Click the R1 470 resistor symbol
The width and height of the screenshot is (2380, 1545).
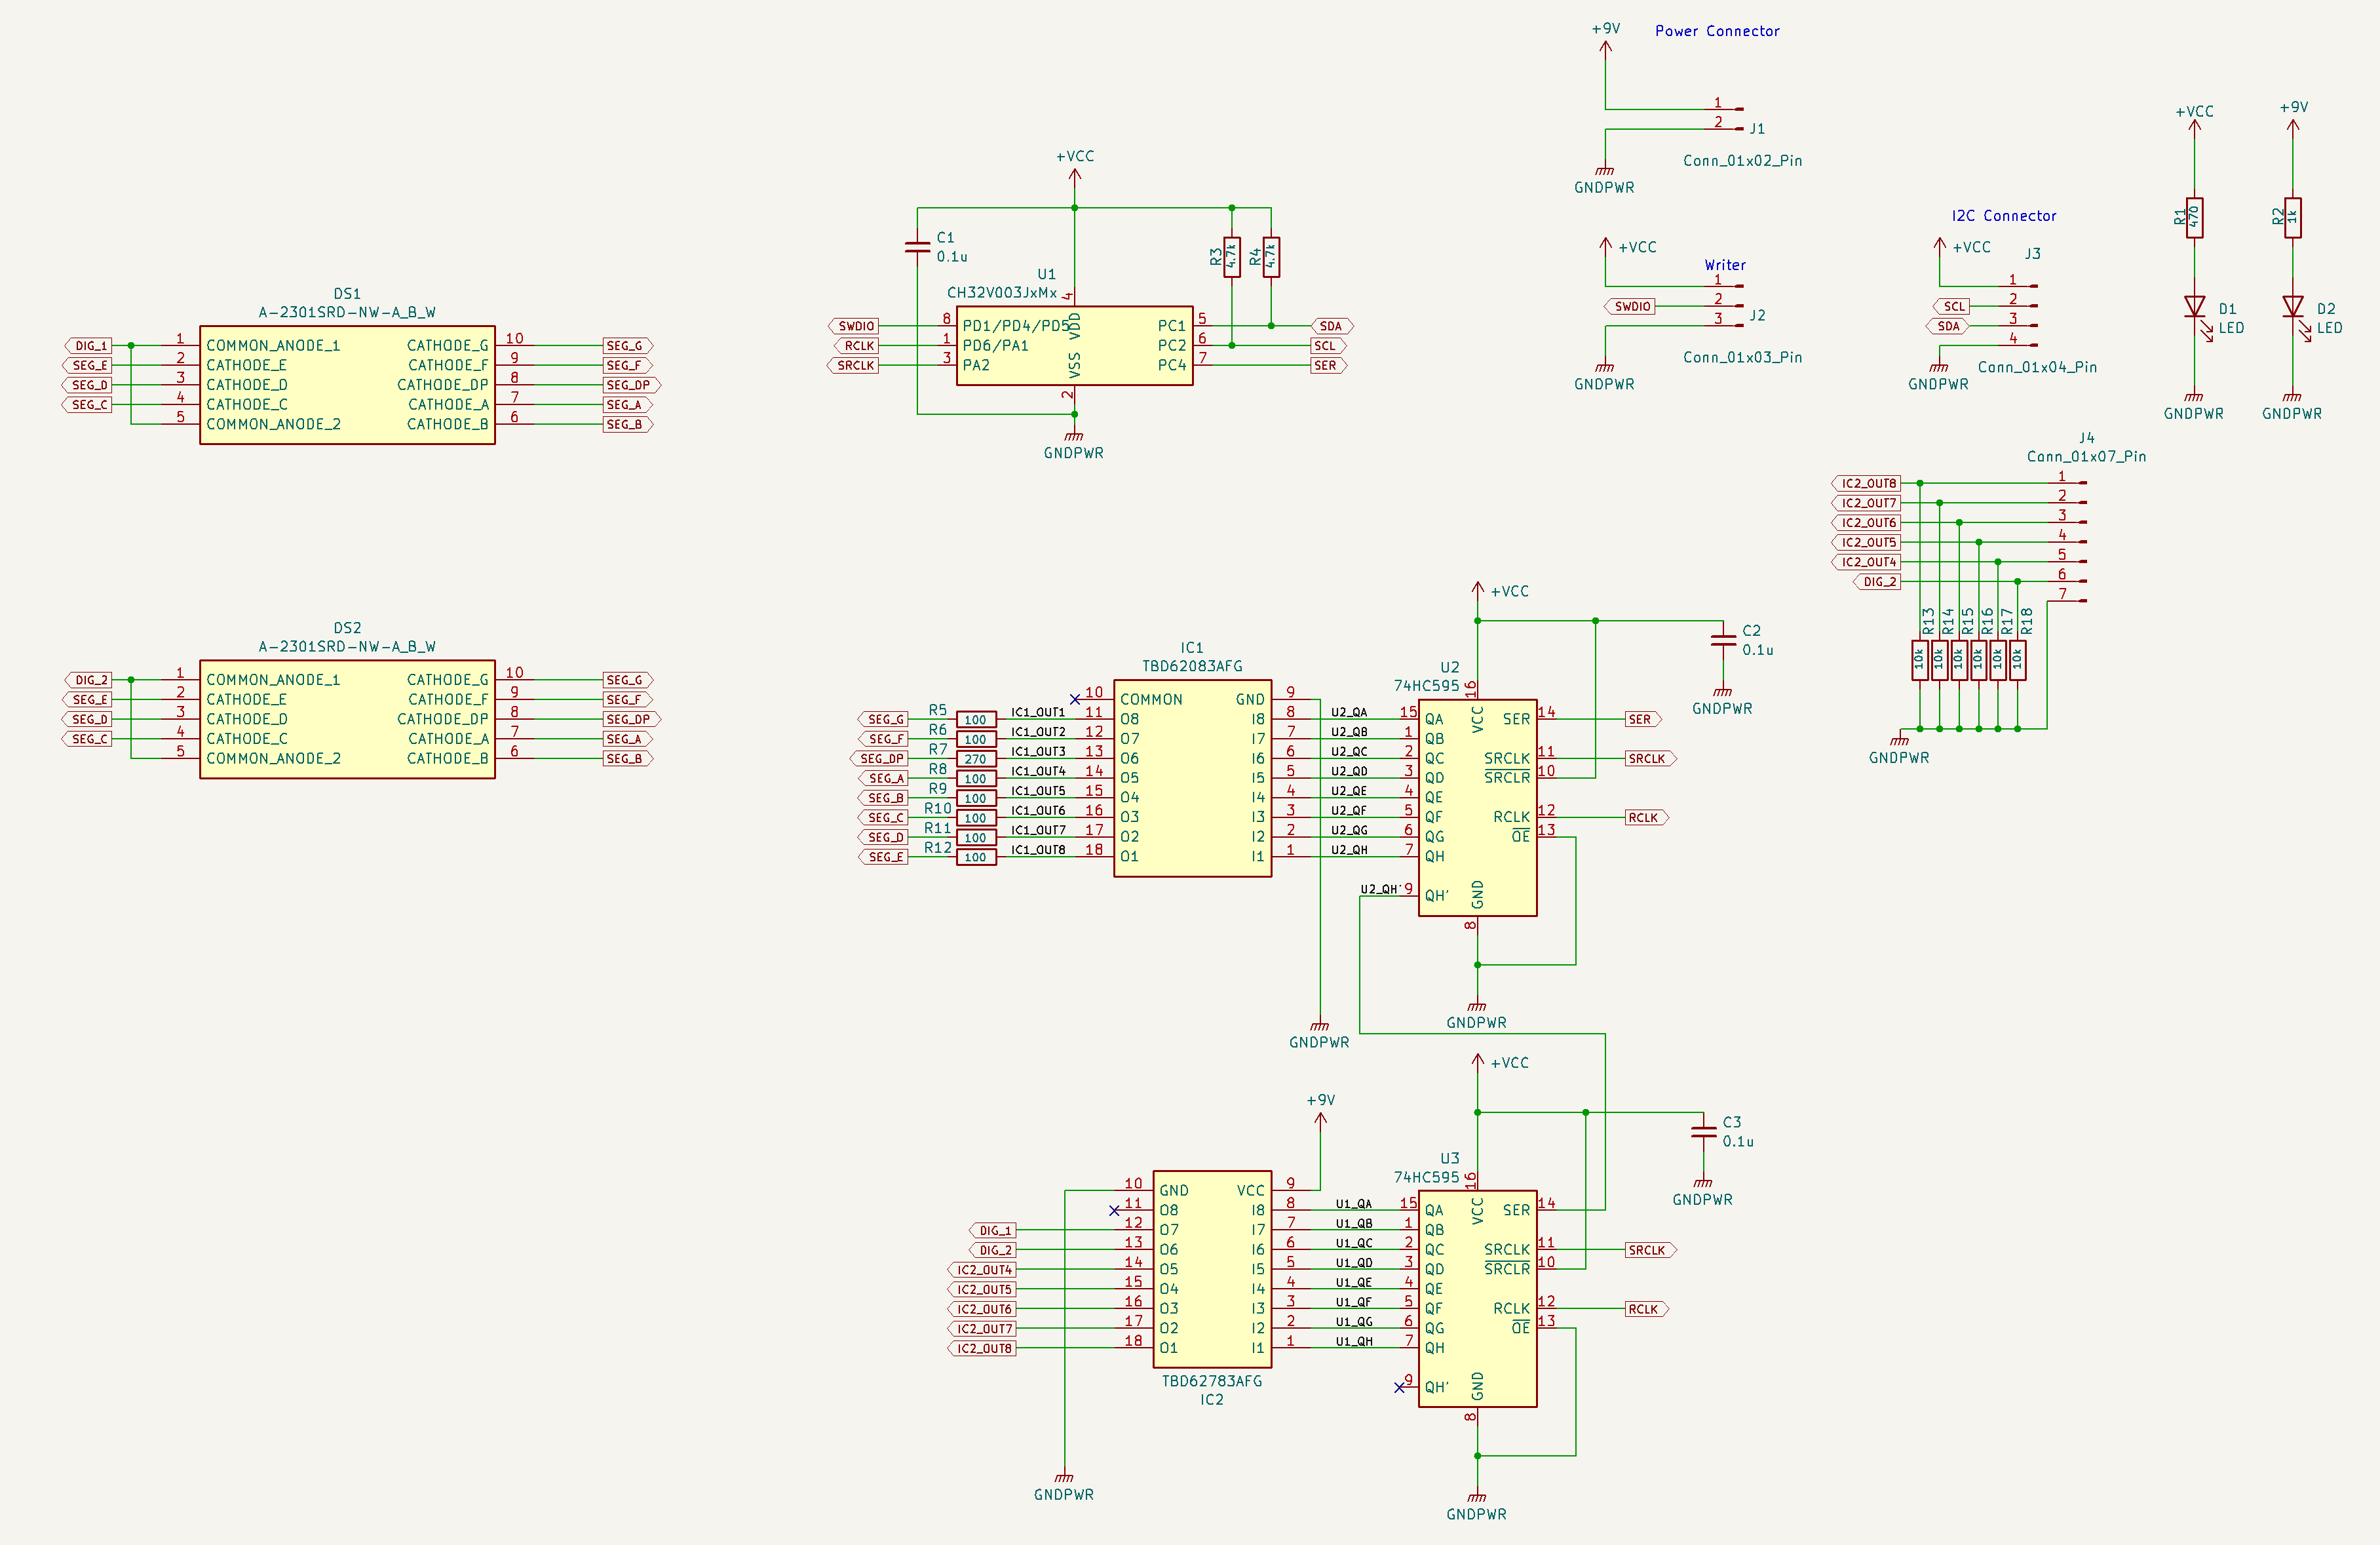[x=2194, y=217]
